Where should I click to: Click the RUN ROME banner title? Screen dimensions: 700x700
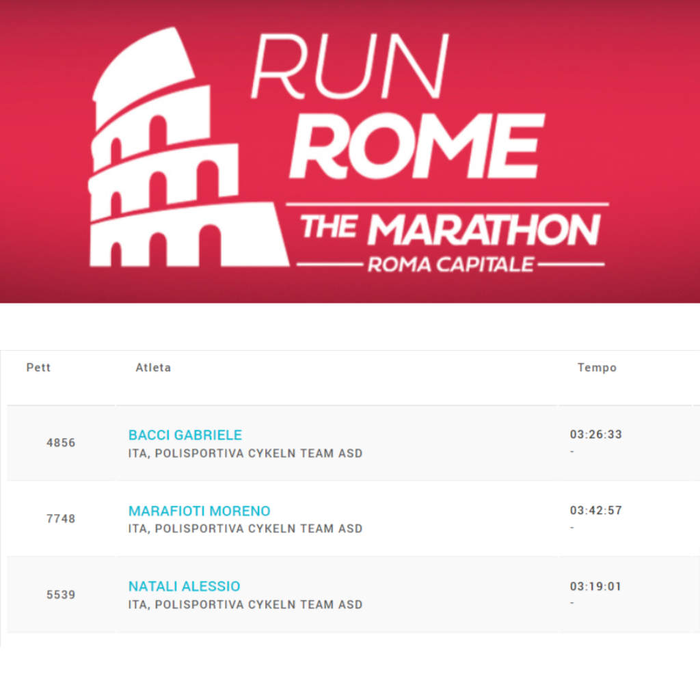tap(397, 106)
